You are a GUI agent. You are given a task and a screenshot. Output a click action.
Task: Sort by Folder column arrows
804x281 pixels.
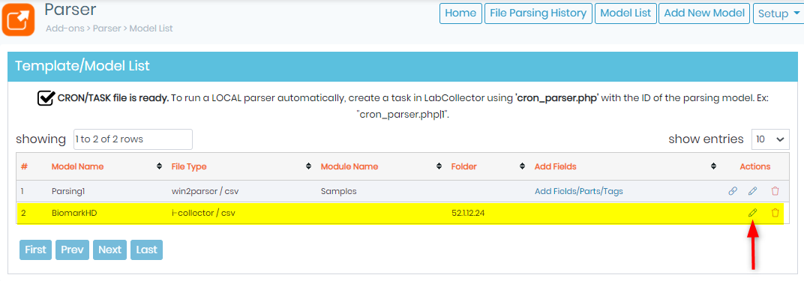(x=522, y=166)
